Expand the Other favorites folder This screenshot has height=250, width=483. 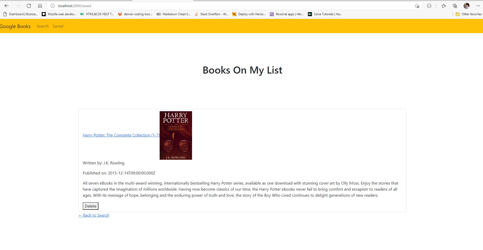[469, 14]
